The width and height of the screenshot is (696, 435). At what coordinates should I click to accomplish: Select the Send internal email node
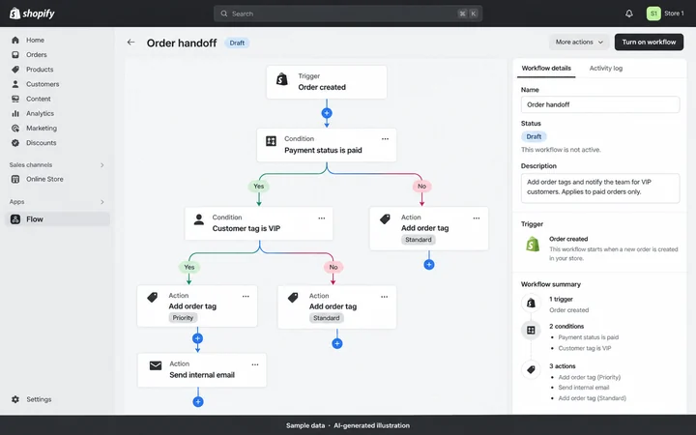coord(202,370)
